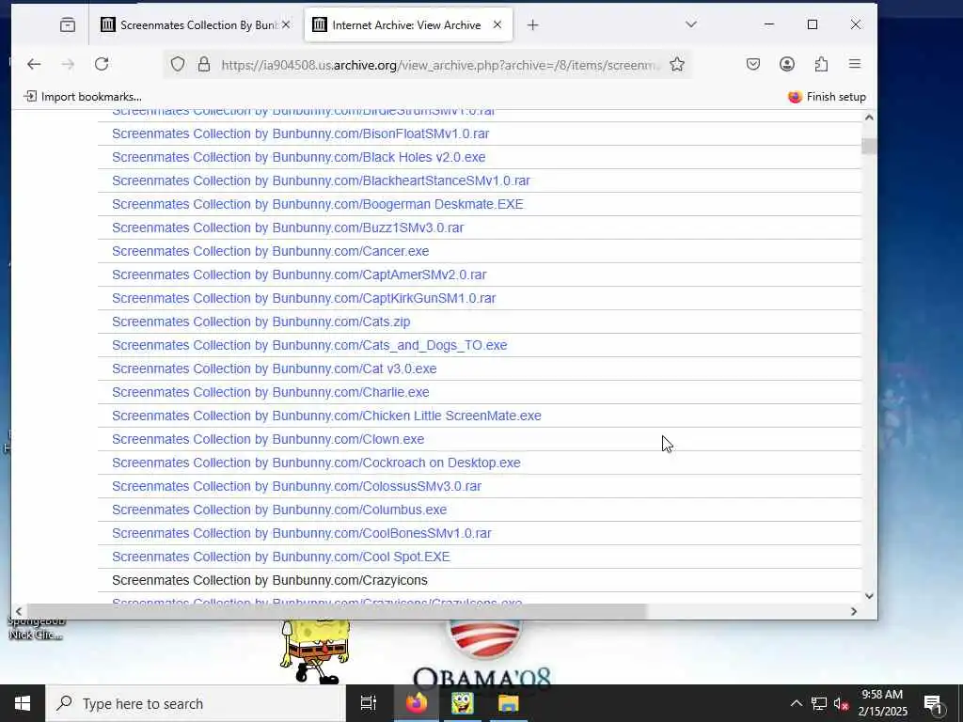The width and height of the screenshot is (963, 722).
Task: Open Clown.exe link
Action: tap(268, 440)
